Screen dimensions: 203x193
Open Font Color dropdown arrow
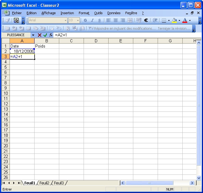coord(190,20)
